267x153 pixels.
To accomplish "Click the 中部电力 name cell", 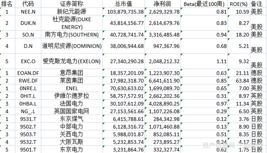I will coord(72,126).
